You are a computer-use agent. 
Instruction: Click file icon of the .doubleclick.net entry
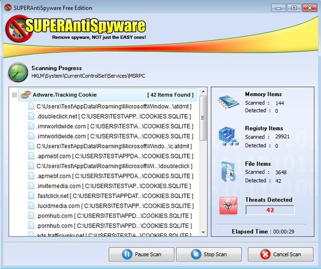[31, 116]
